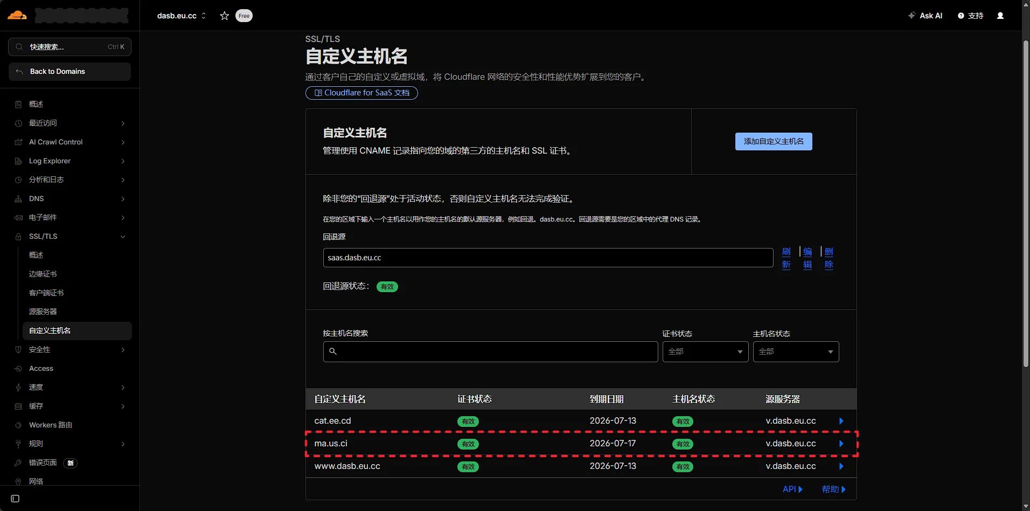The width and height of the screenshot is (1030, 511).
Task: Open the user account profile icon
Action: (1000, 16)
